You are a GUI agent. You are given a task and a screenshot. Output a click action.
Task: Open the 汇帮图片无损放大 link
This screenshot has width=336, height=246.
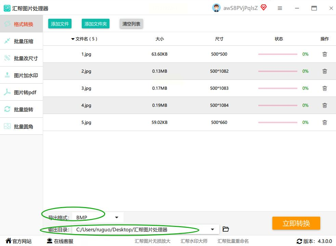pos(153,241)
